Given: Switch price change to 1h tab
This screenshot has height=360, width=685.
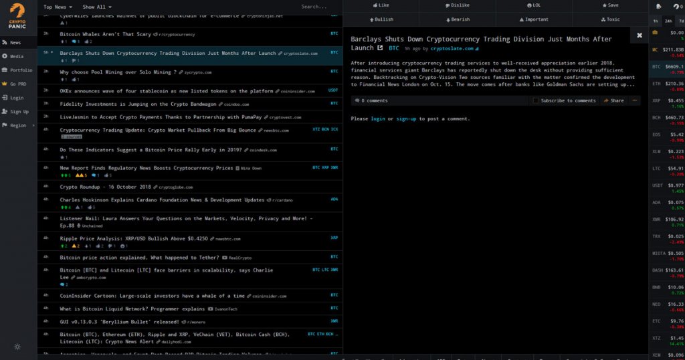Looking at the screenshot, I should (656, 21).
